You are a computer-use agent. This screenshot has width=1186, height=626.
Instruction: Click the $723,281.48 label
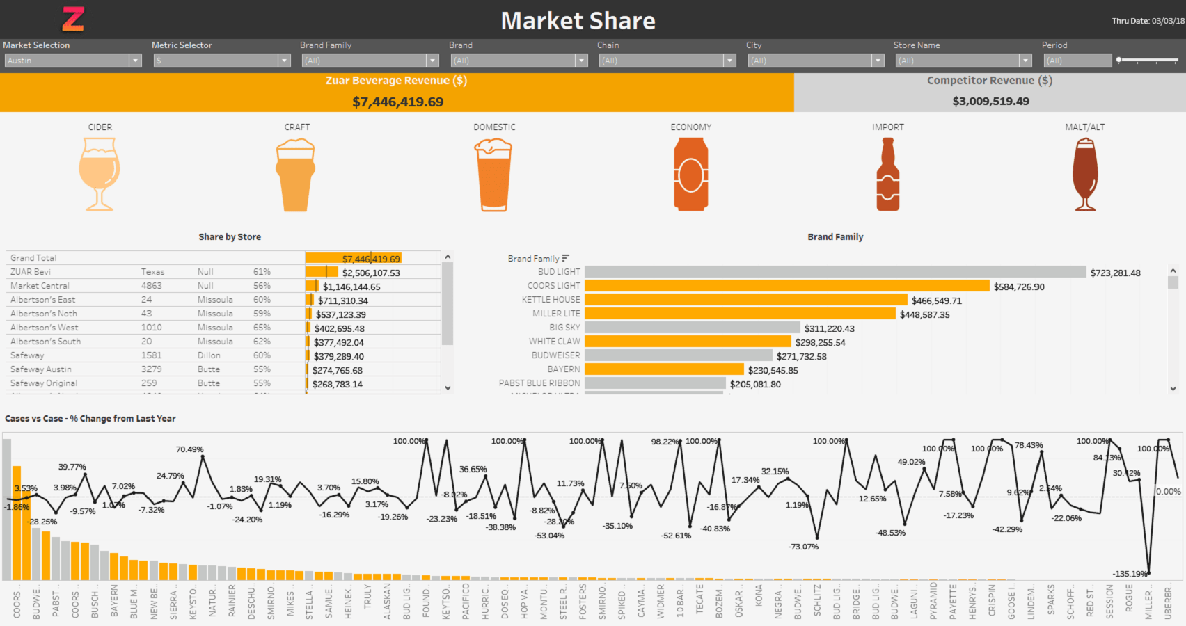point(1116,273)
